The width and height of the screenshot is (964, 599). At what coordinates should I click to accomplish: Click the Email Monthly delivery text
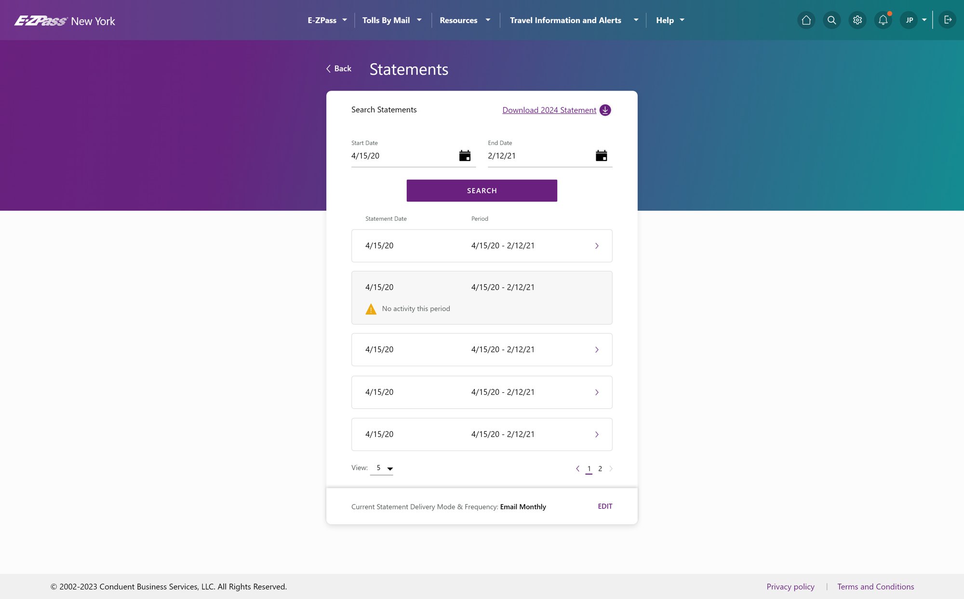pyautogui.click(x=523, y=506)
